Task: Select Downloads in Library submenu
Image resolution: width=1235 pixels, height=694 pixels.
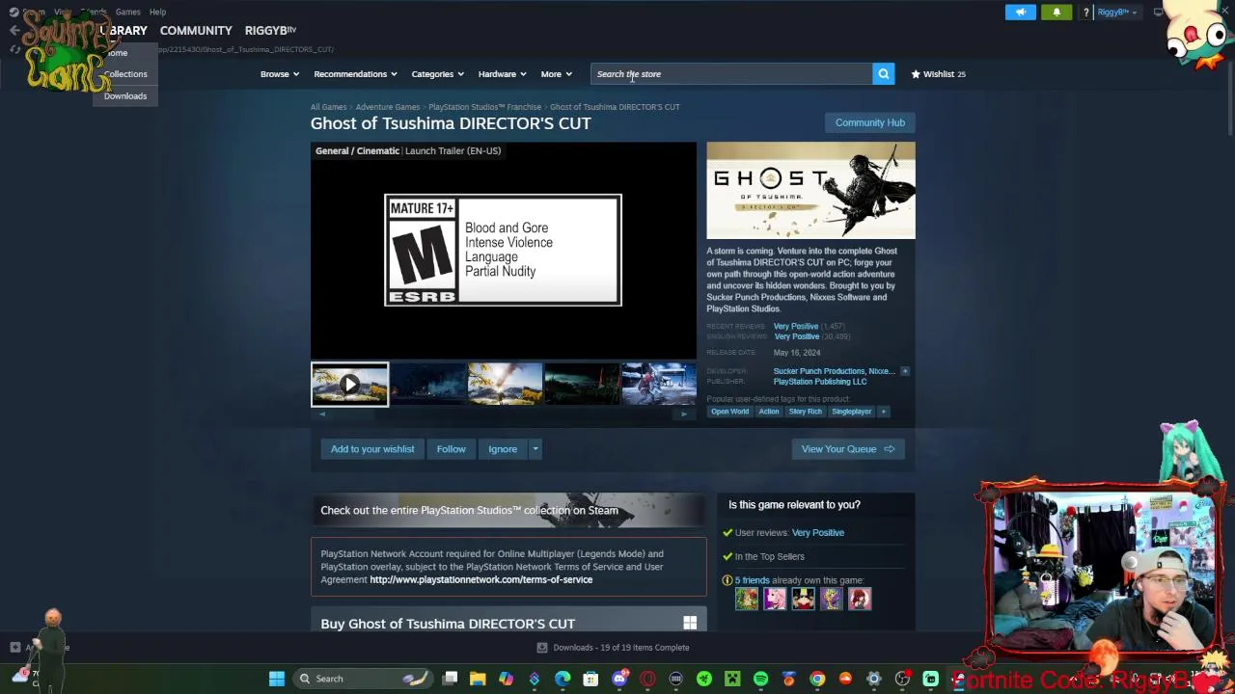Action: (125, 96)
